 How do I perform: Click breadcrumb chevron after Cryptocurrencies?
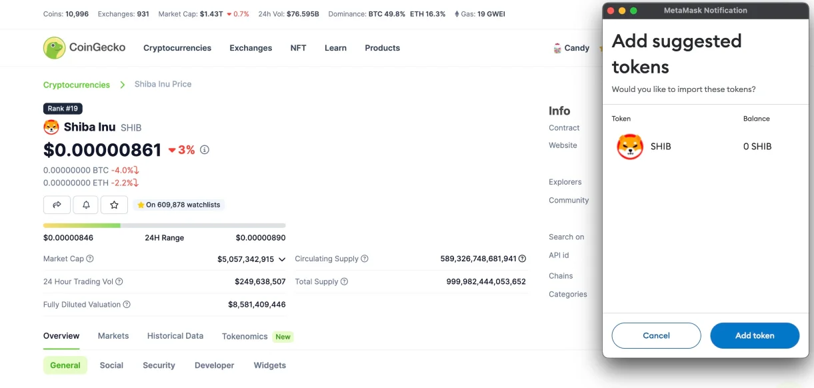(123, 85)
